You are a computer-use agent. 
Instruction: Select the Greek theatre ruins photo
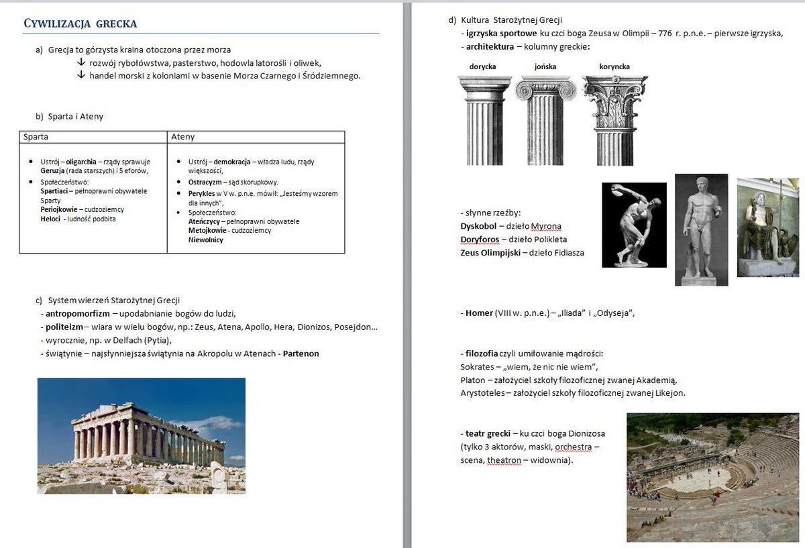[x=712, y=478]
